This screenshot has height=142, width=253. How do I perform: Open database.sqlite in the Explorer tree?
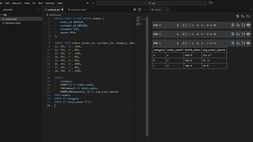coord(21,23)
